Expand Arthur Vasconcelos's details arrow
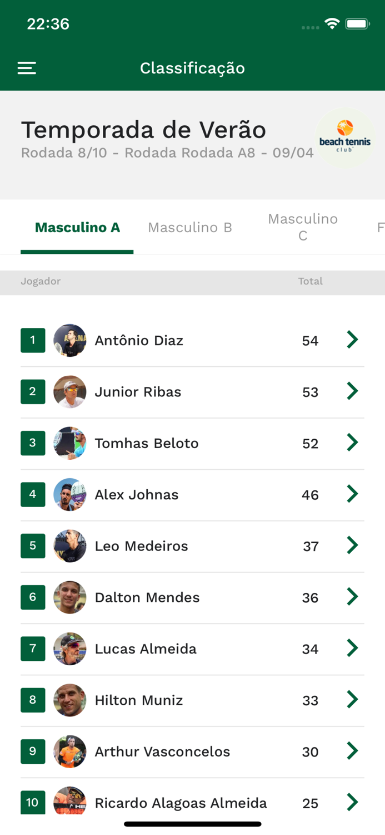Viewport: 385px width, 835px height. coord(352,751)
